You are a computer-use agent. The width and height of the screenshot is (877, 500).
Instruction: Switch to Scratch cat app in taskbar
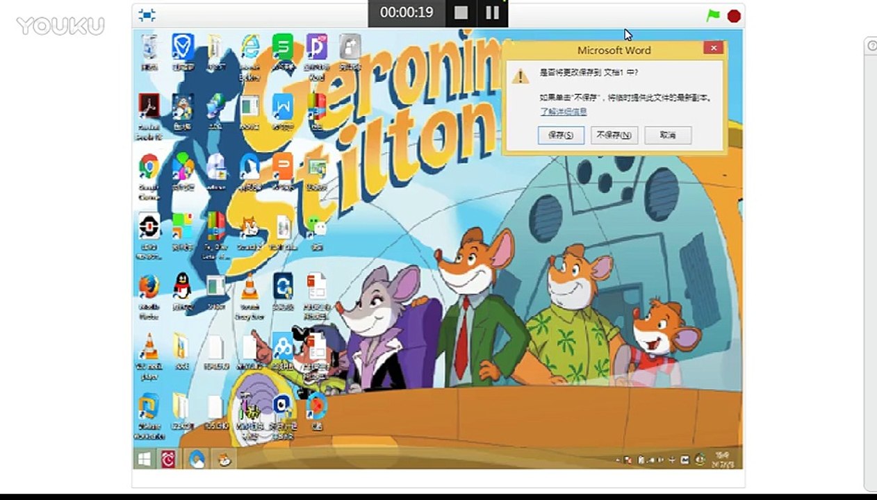(x=224, y=459)
